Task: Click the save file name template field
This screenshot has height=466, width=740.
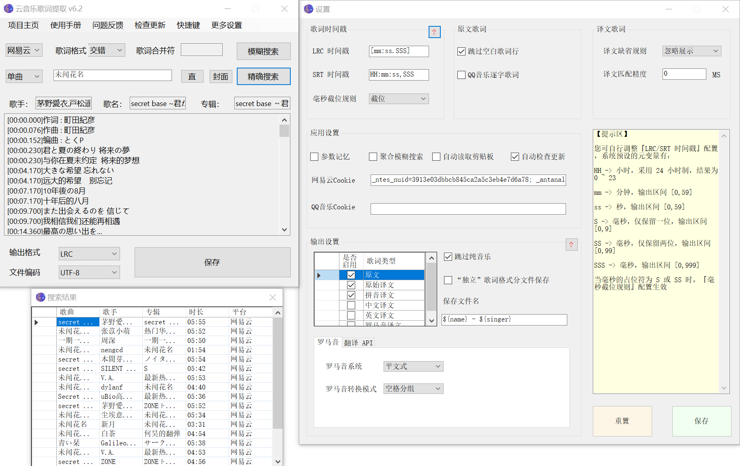Action: click(x=504, y=319)
